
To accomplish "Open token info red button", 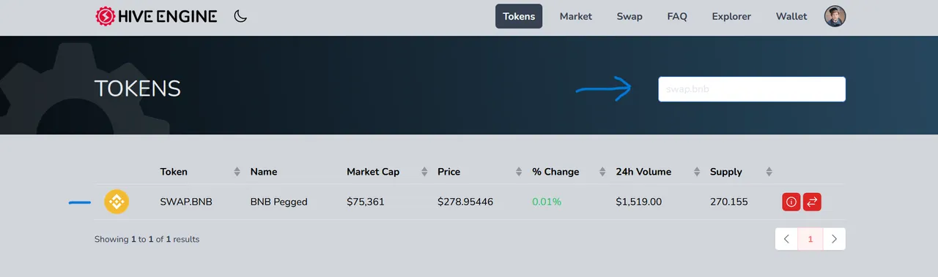I will coord(791,202).
